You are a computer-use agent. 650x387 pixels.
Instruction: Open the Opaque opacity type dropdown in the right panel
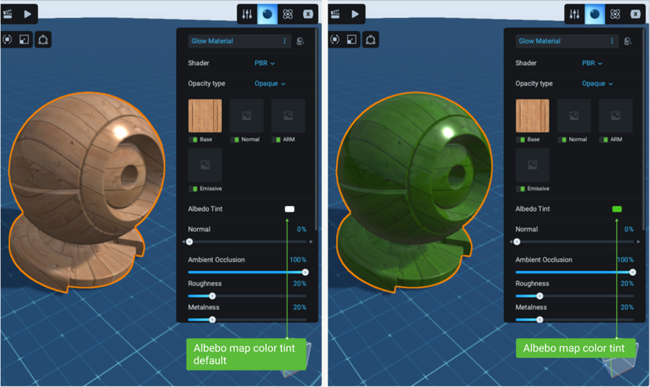[598, 84]
